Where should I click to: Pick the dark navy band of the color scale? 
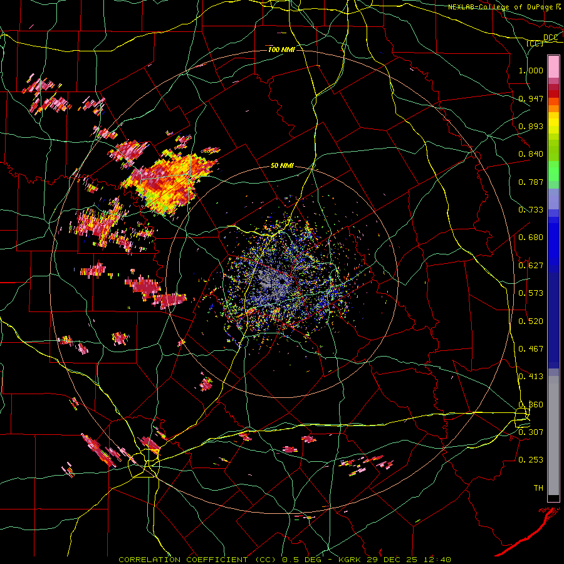[x=553, y=320]
